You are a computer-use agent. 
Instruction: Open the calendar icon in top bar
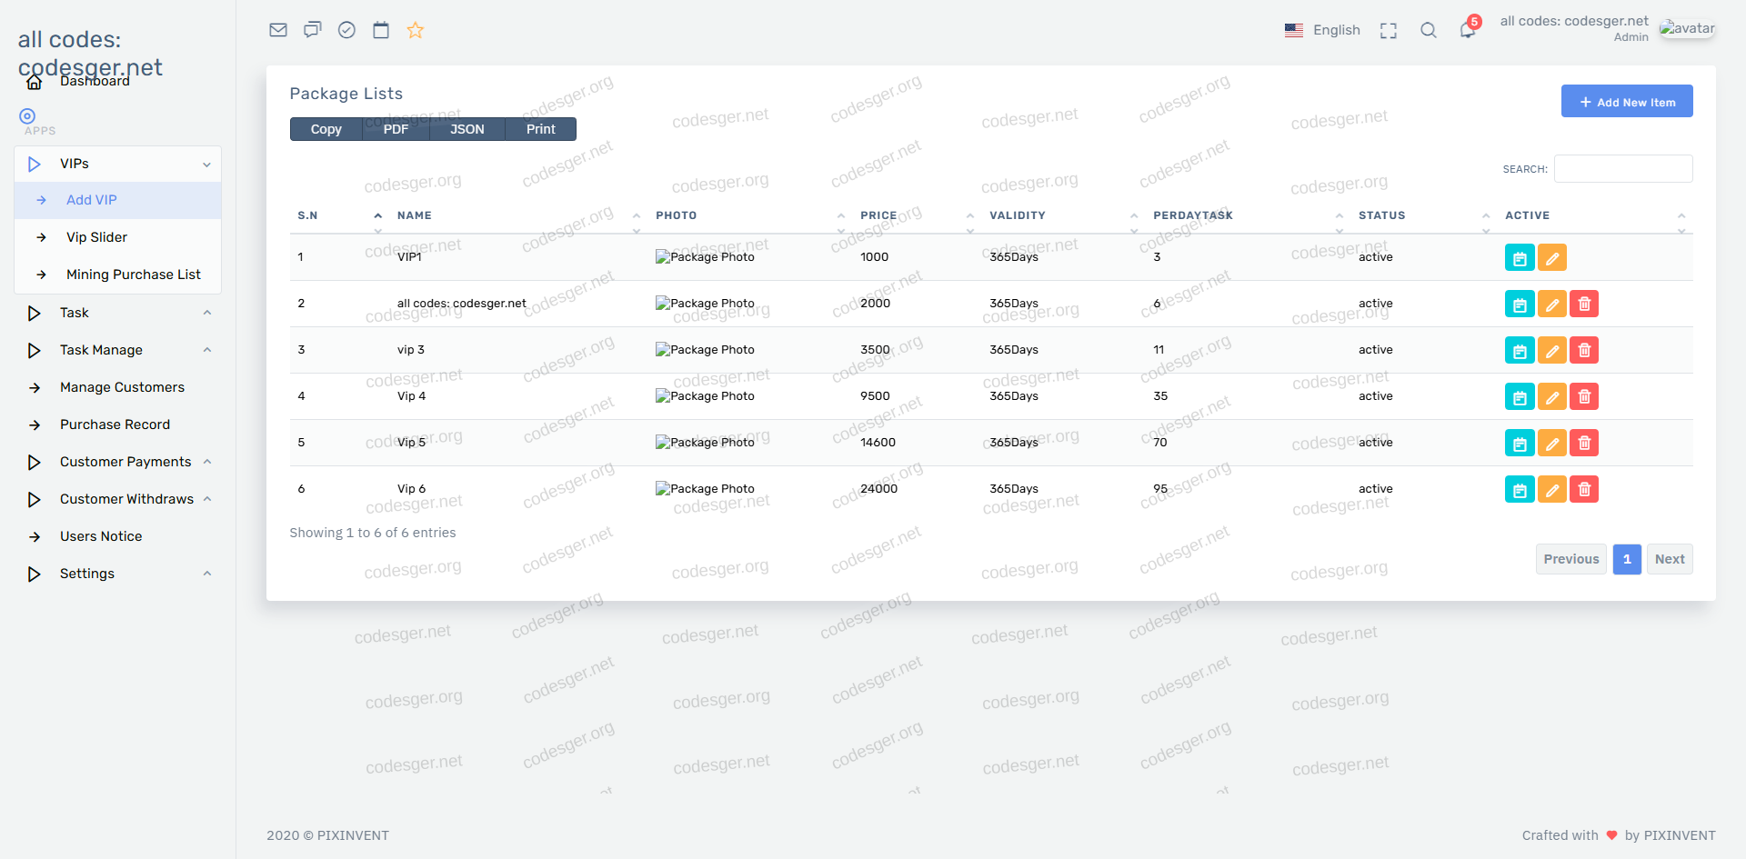pos(381,30)
